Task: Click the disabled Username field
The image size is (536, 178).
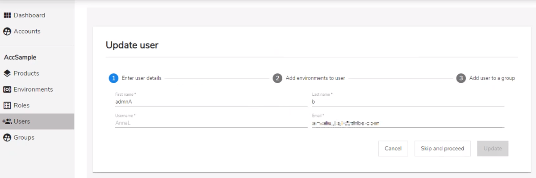Action: pyautogui.click(x=211, y=123)
